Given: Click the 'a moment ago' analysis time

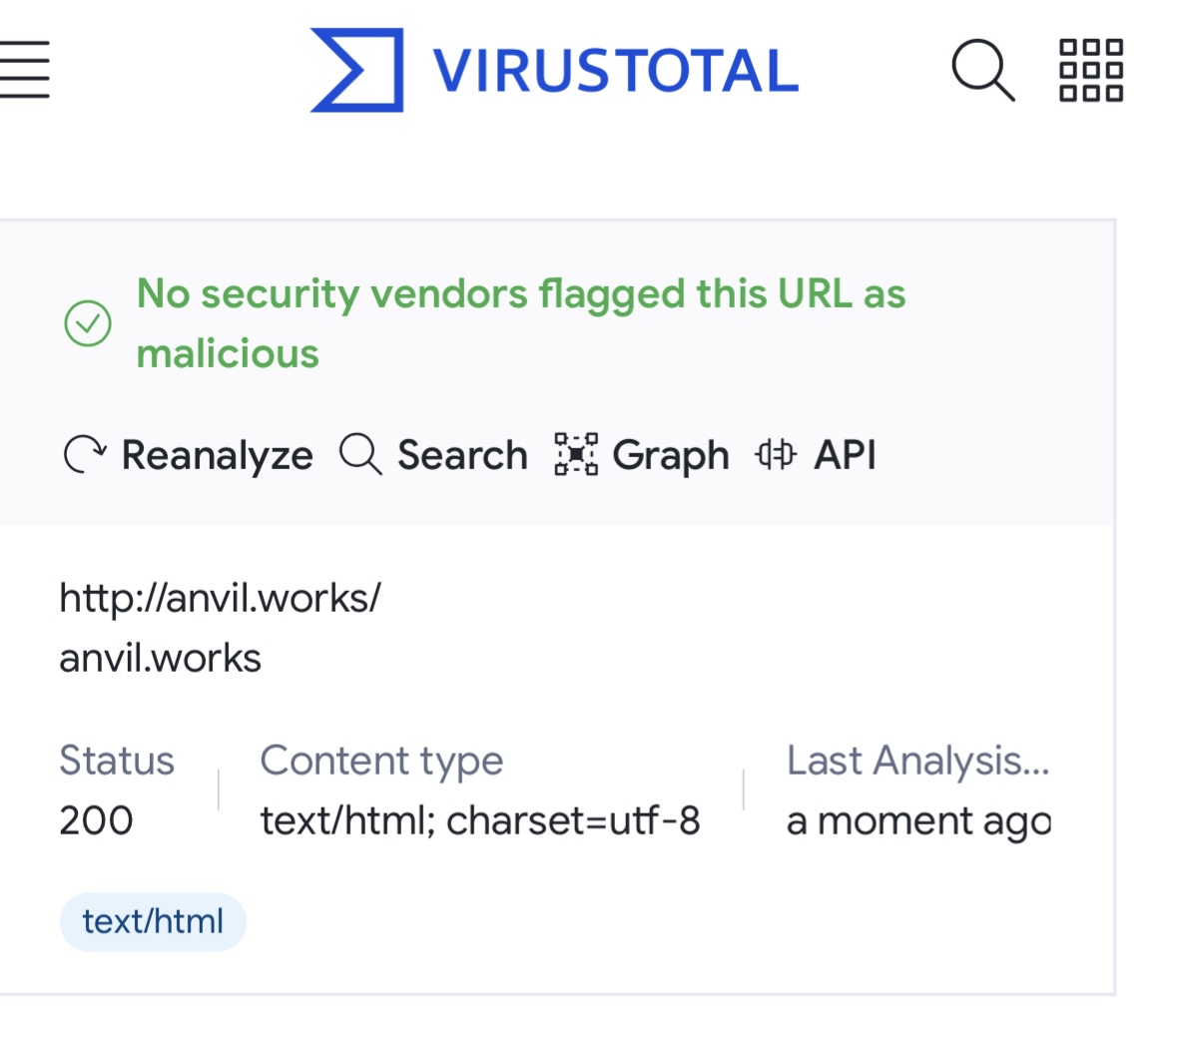Looking at the screenshot, I should click(x=918, y=821).
